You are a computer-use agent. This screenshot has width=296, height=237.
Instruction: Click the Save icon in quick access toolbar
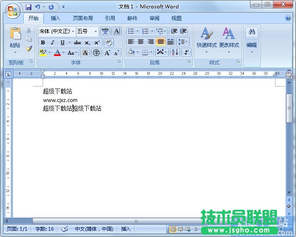(x=28, y=7)
